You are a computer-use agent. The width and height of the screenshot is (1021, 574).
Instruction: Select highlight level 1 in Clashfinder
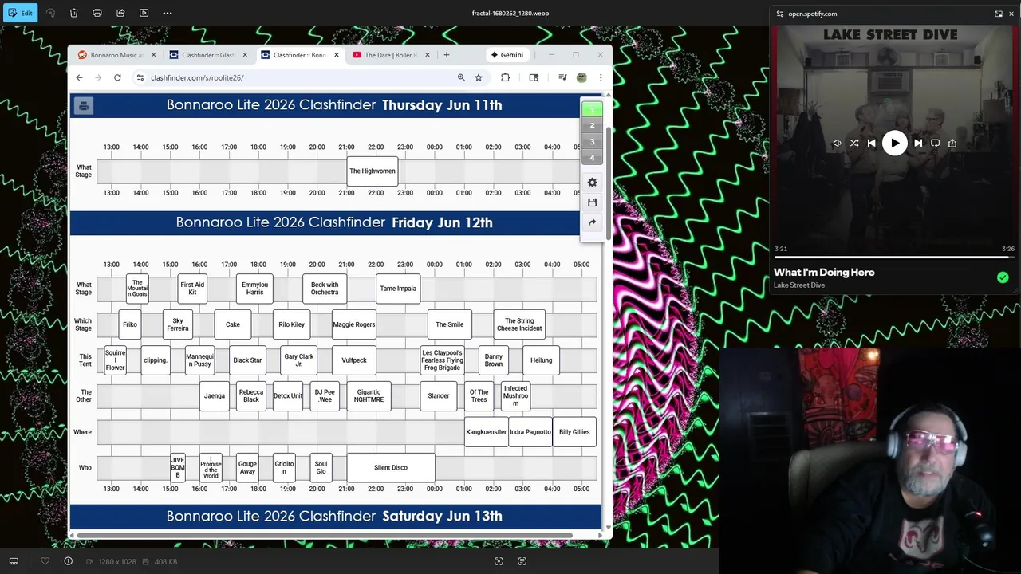(592, 109)
